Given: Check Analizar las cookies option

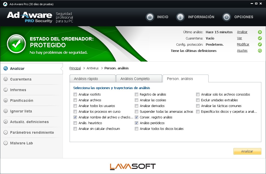Looking at the screenshot, I should (136, 100).
